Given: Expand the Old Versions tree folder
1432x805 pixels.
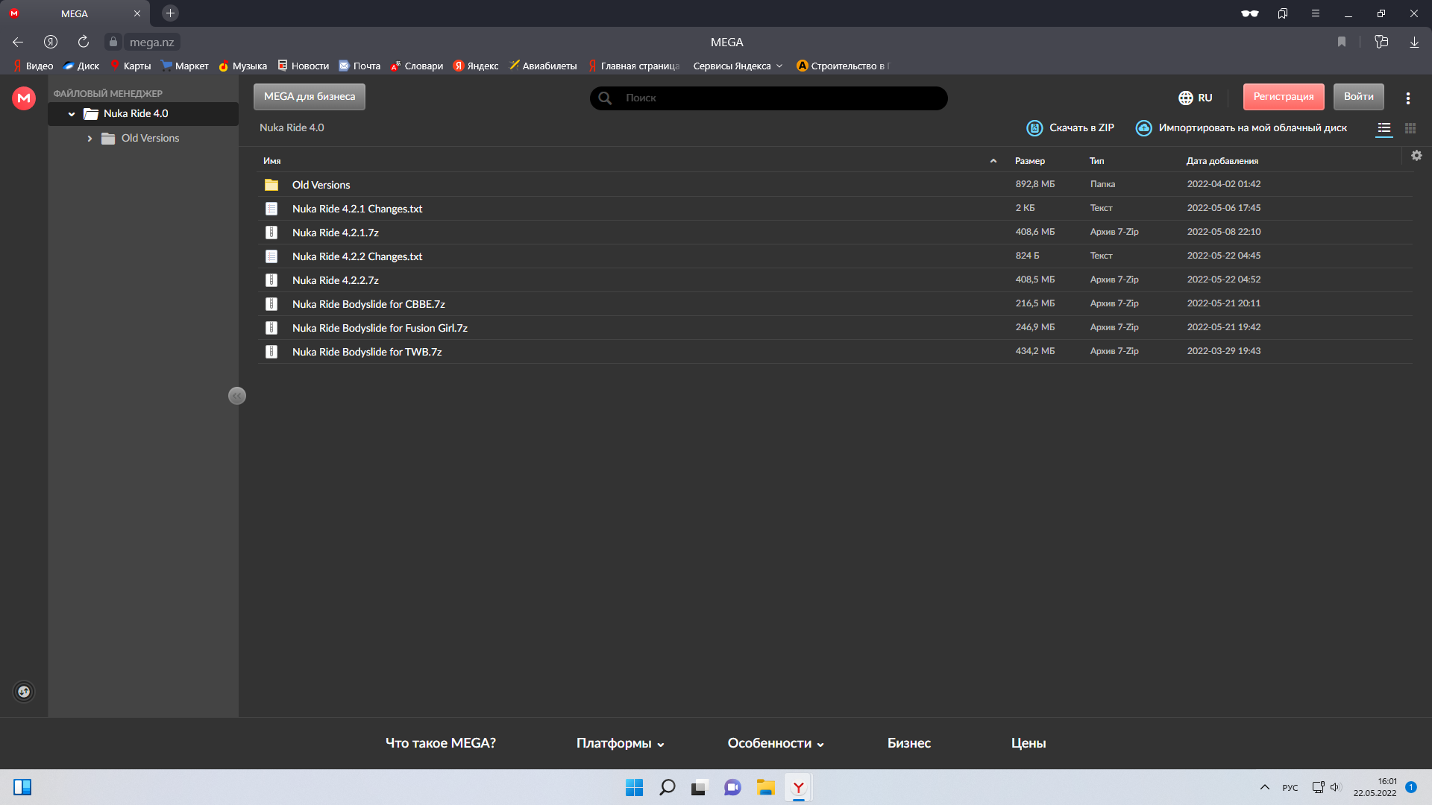Looking at the screenshot, I should pyautogui.click(x=89, y=139).
